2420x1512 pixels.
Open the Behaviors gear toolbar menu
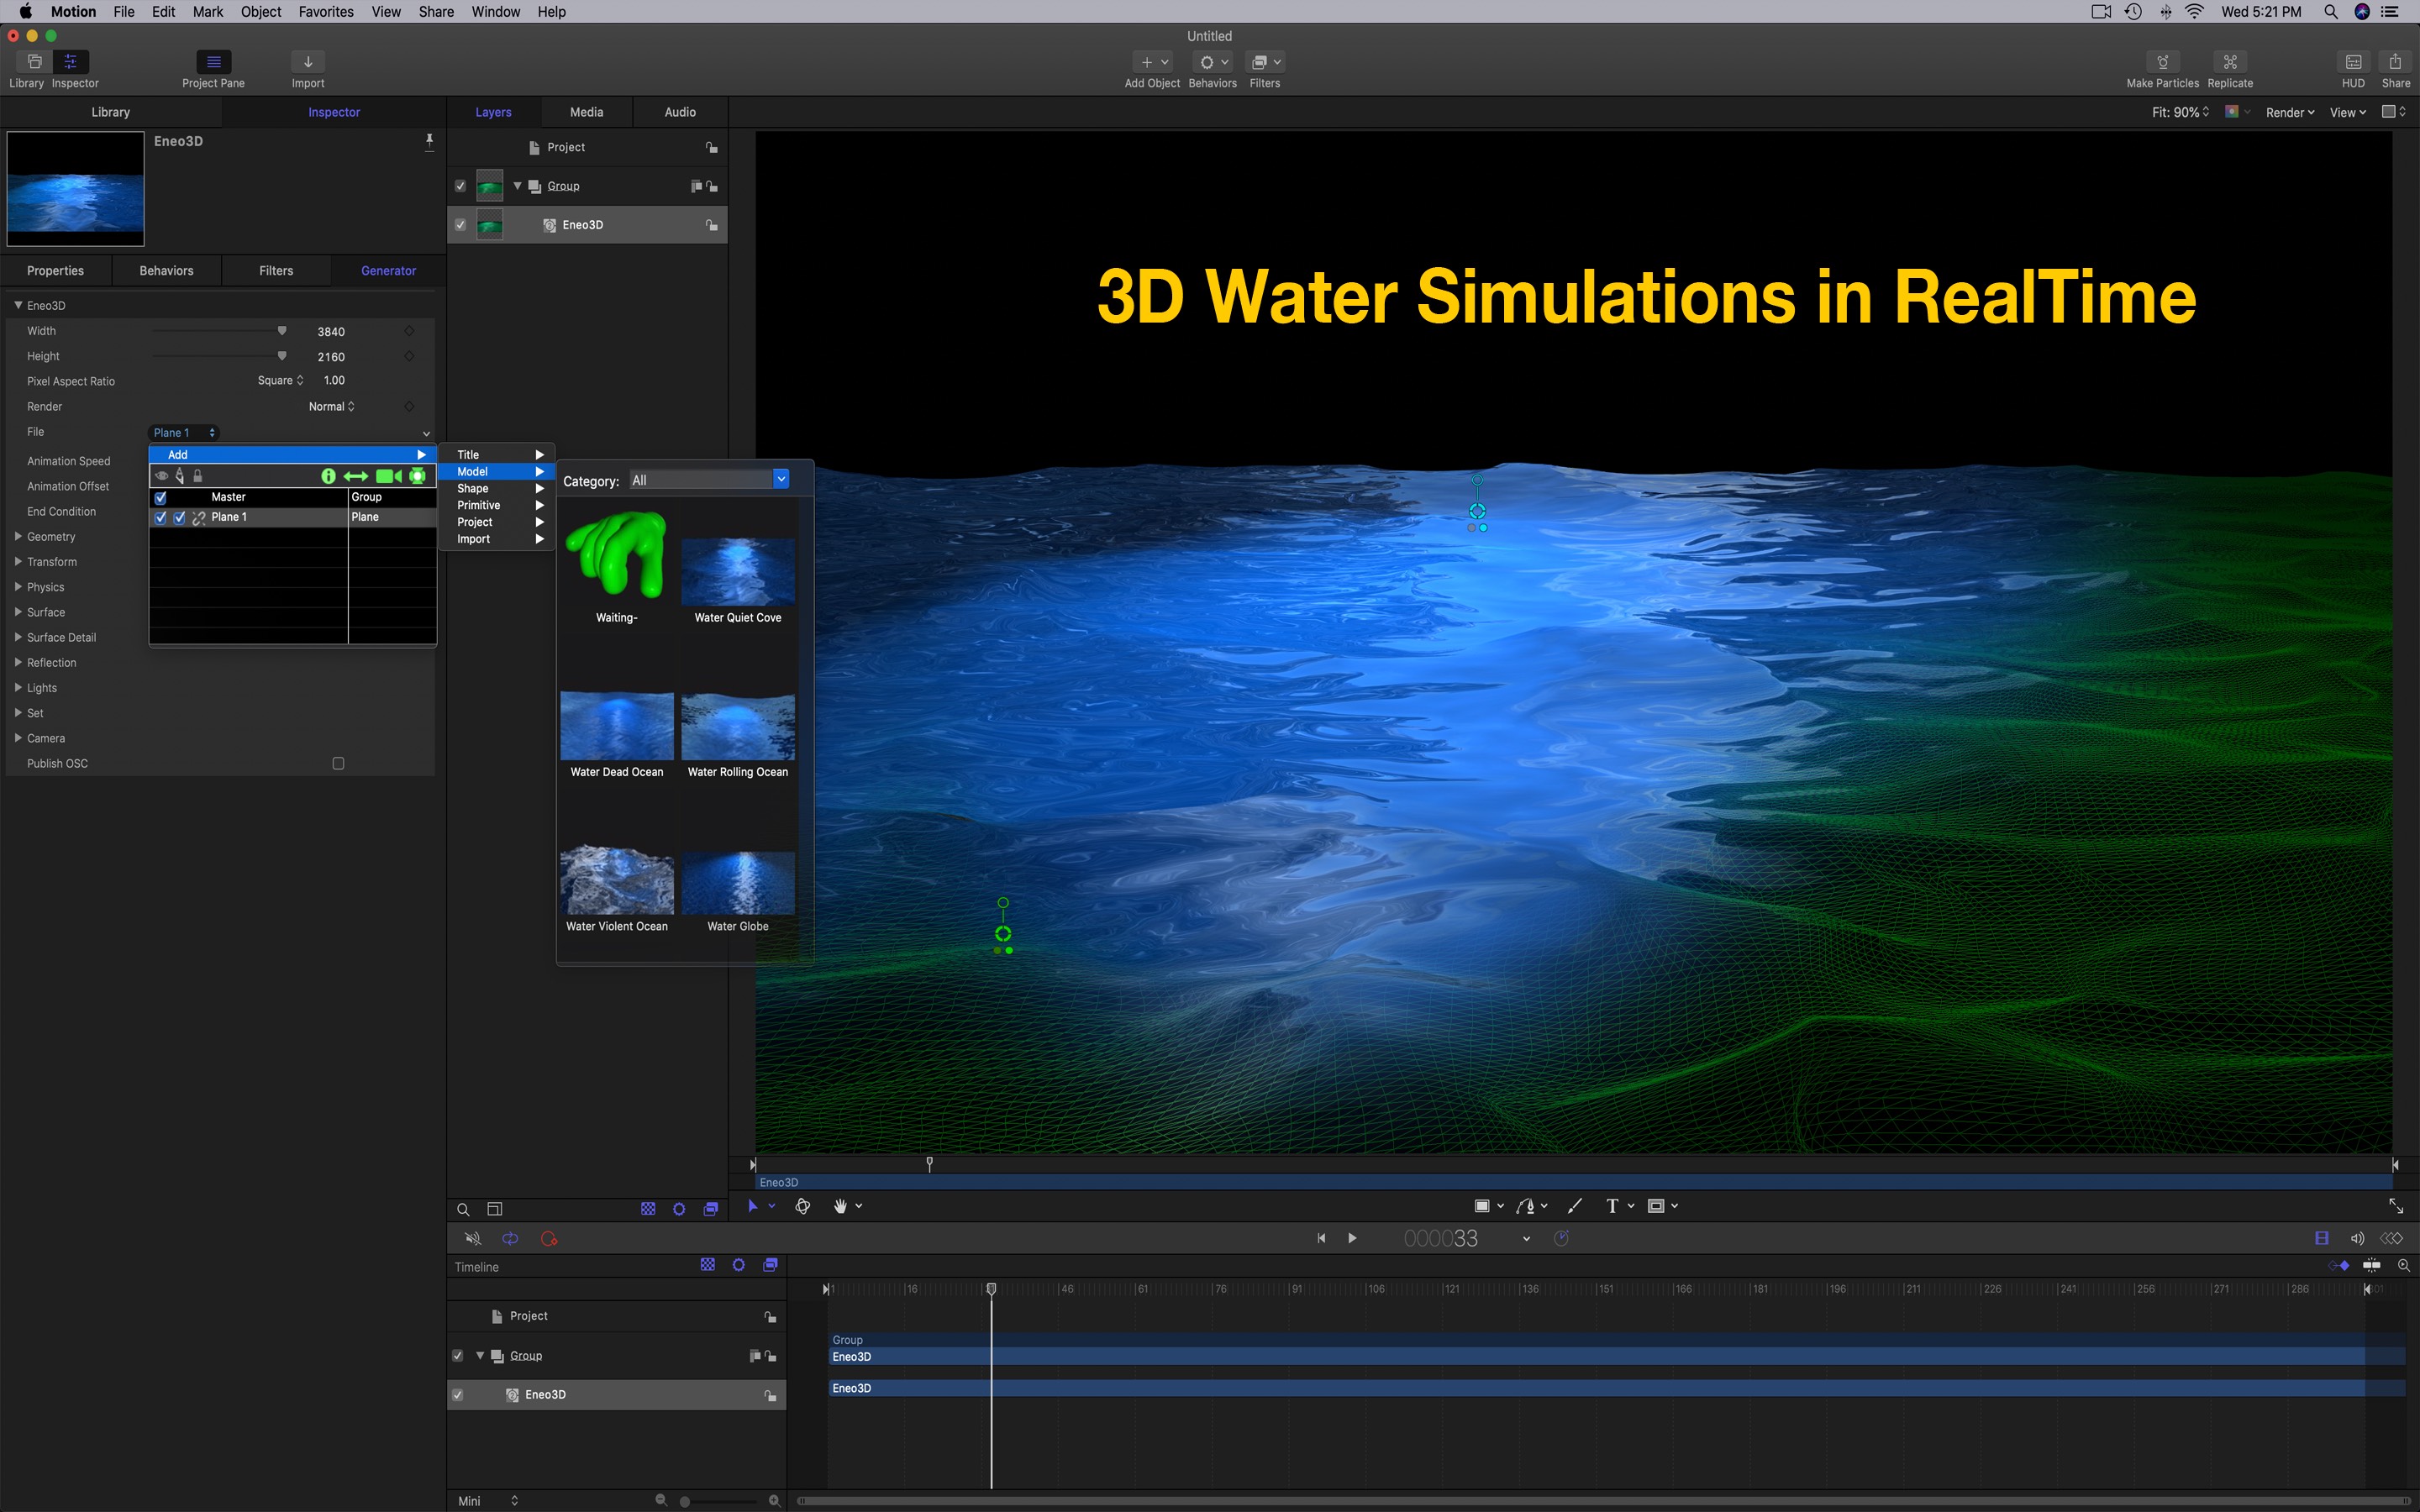pyautogui.click(x=1214, y=62)
